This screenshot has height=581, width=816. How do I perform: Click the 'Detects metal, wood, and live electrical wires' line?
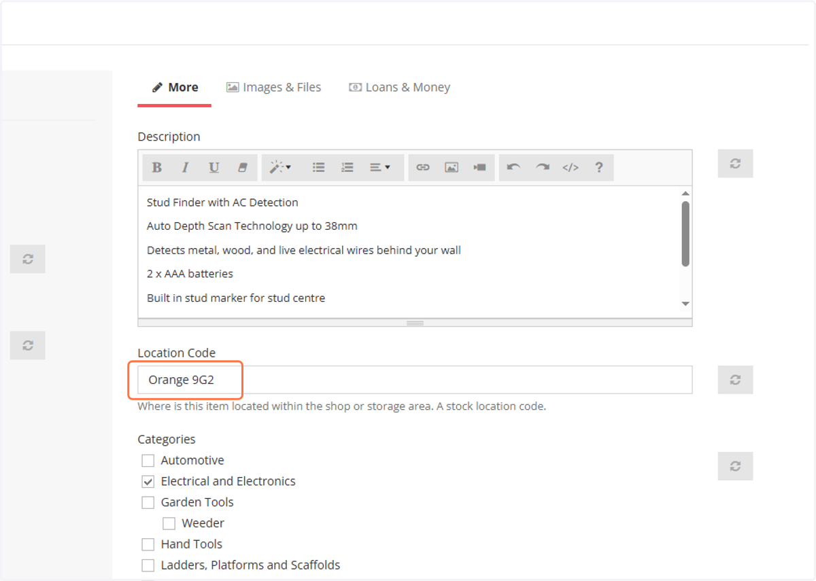click(304, 250)
